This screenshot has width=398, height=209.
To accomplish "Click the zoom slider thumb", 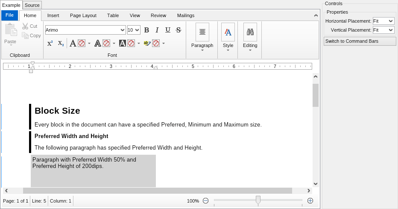I will click(x=258, y=200).
